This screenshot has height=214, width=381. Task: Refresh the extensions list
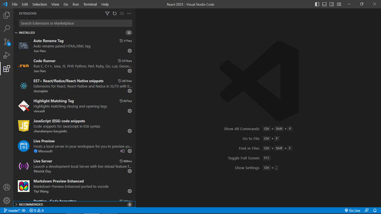pos(114,14)
